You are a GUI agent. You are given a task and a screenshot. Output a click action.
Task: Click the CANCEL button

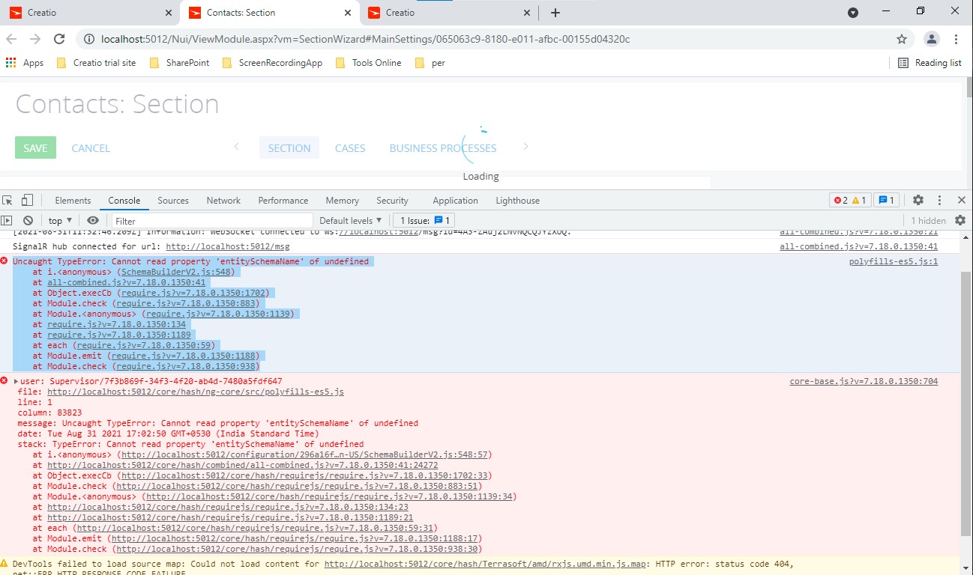[x=91, y=148]
